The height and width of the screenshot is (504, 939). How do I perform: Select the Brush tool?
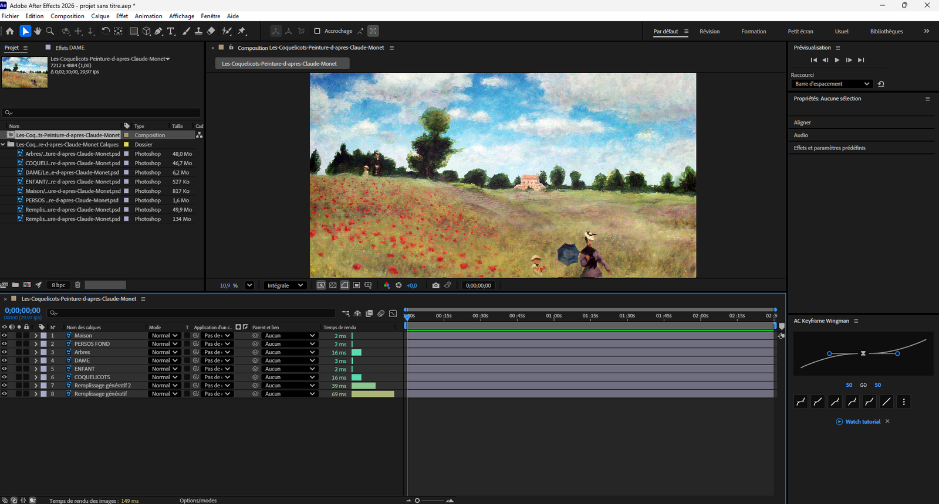pyautogui.click(x=186, y=31)
